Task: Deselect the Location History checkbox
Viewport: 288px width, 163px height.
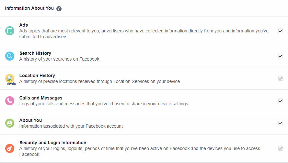Action: 281,78
